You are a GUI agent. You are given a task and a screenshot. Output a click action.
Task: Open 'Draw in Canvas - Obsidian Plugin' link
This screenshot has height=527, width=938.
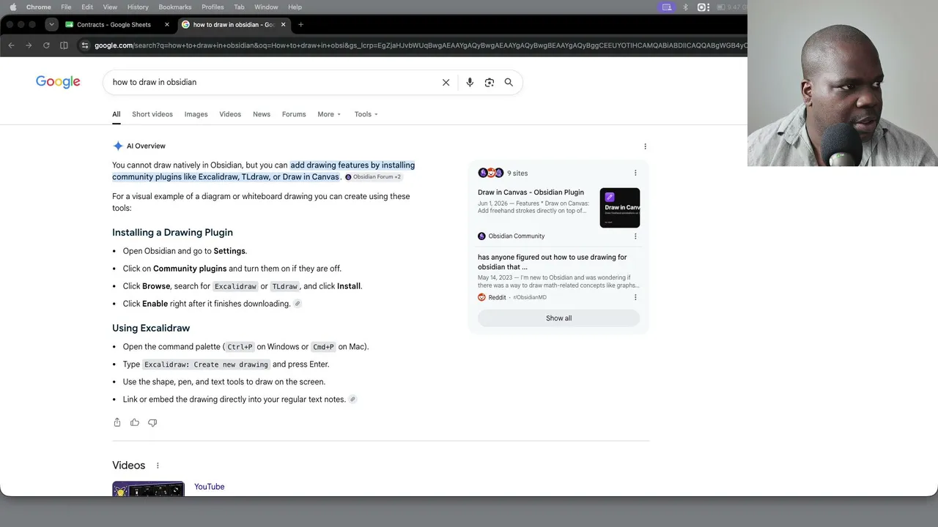(531, 193)
